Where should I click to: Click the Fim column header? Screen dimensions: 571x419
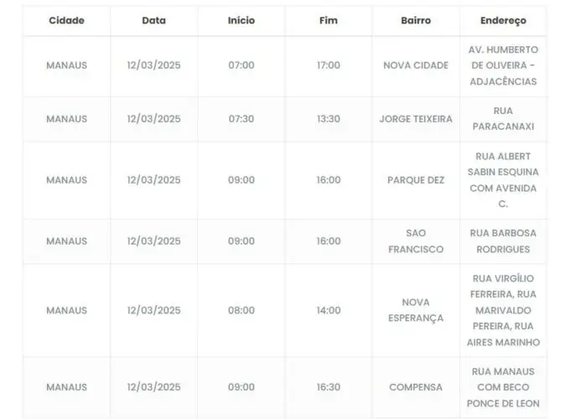click(329, 20)
